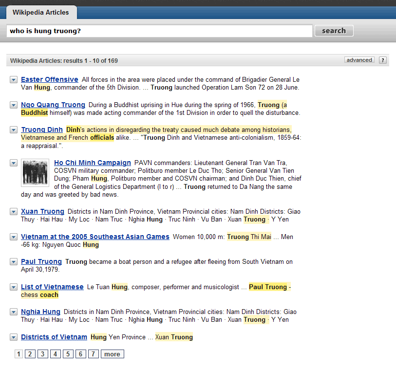This screenshot has height=369, width=396.
Task: Open the Nghia Hung article link
Action: tap(40, 312)
